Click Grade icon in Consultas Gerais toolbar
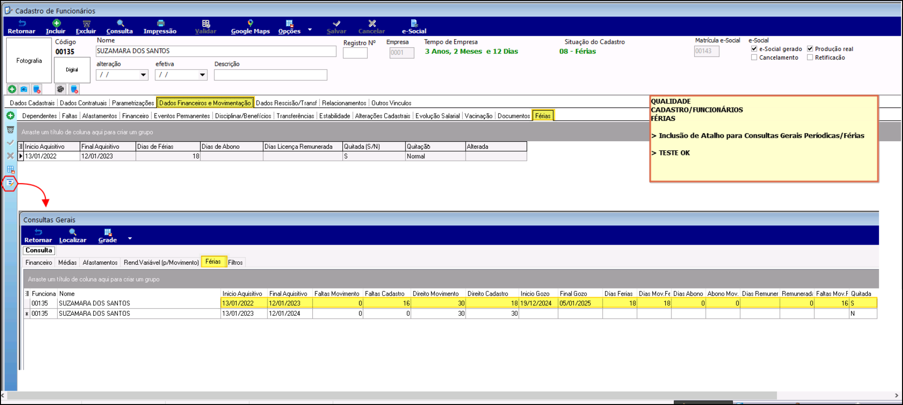903x405 pixels. click(108, 232)
